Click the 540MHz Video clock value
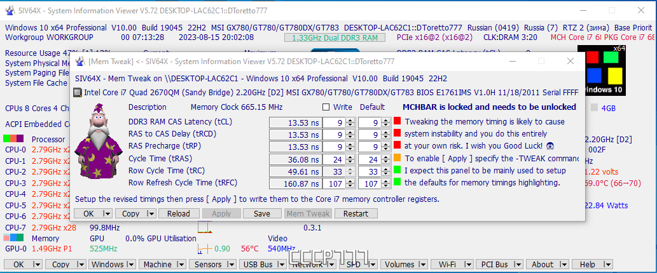This screenshot has width=657, height=273. pos(282,249)
